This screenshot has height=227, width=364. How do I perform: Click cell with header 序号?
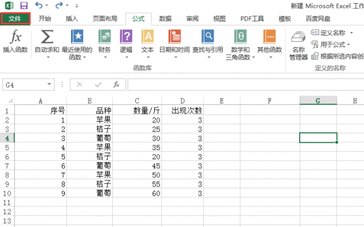pos(41,111)
